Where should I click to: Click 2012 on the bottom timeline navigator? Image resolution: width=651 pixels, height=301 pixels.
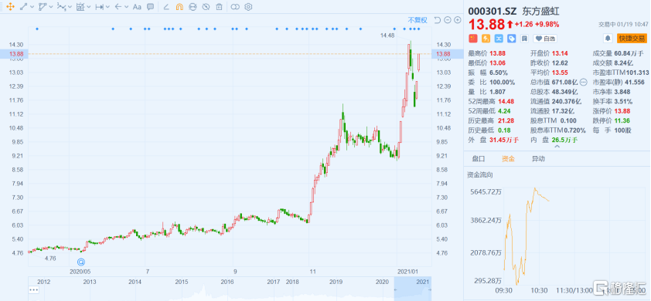[x=44, y=282]
